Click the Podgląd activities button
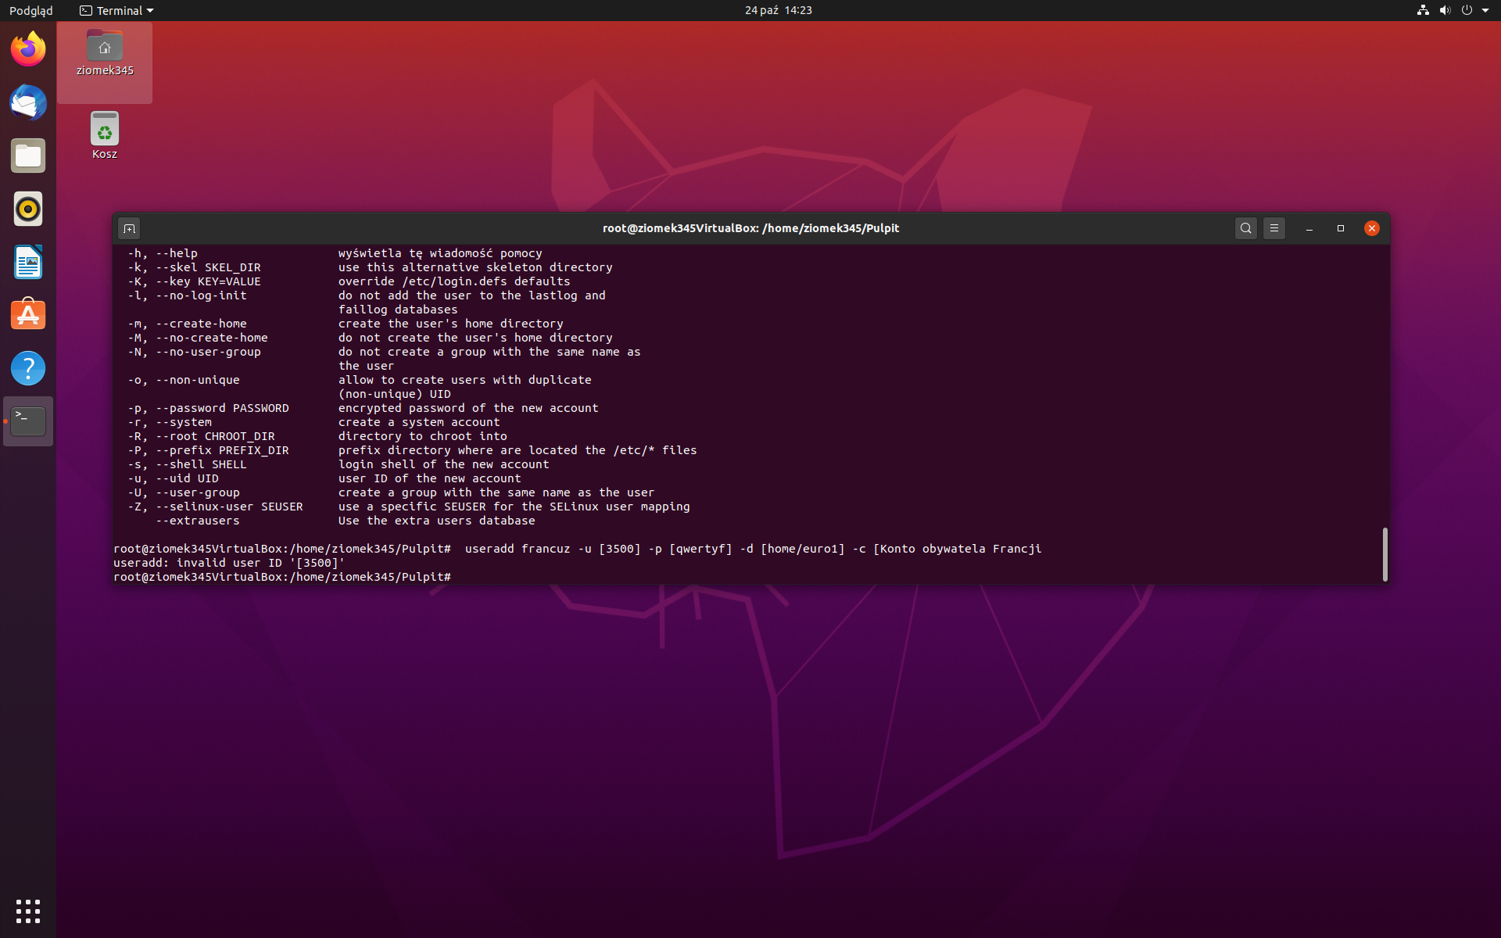Image resolution: width=1501 pixels, height=938 pixels. (31, 10)
